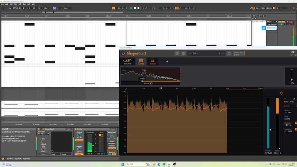Open the All Ins input dropdown
Image resolution: width=297 pixels, height=167 pixels.
click(272, 22)
